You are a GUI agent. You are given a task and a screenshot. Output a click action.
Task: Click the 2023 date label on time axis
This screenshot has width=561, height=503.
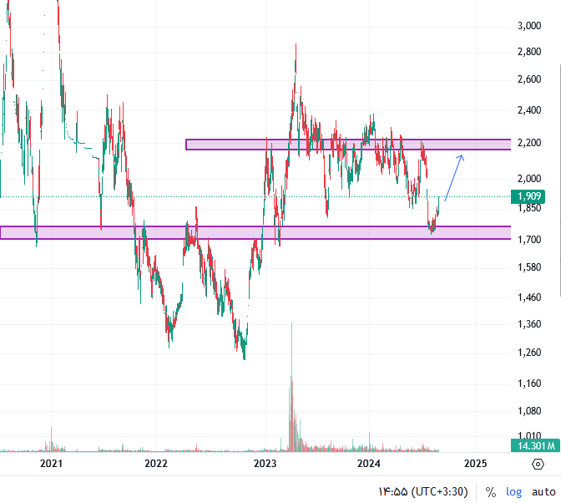265,464
